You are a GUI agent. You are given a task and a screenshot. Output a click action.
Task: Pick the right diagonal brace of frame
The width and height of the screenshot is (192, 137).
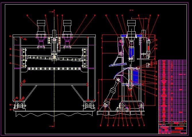pos(78,93)
